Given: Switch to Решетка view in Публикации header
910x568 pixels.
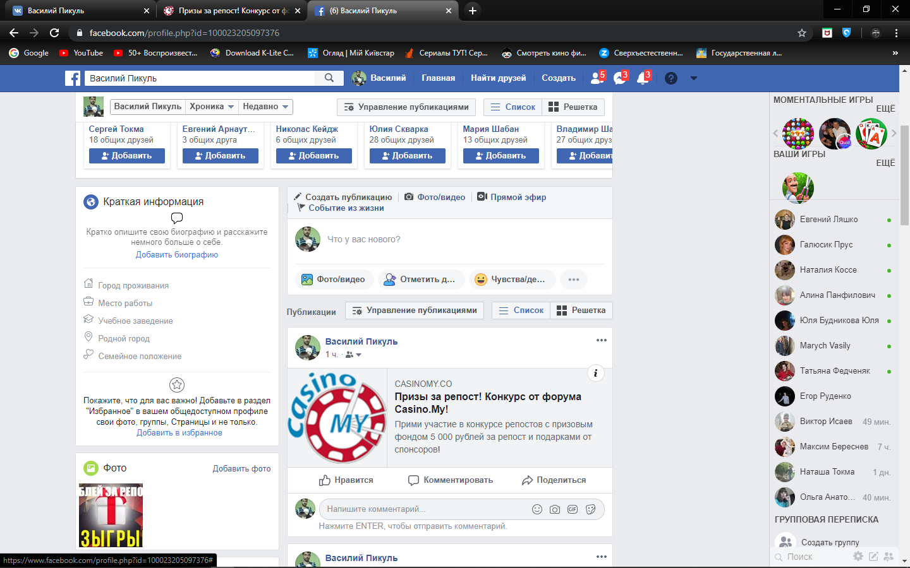Looking at the screenshot, I should pyautogui.click(x=581, y=311).
